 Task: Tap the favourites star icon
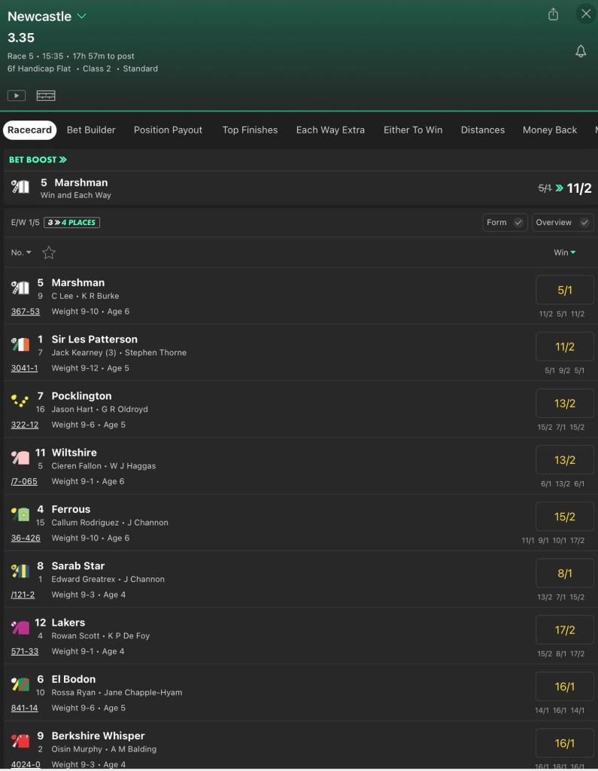[49, 253]
